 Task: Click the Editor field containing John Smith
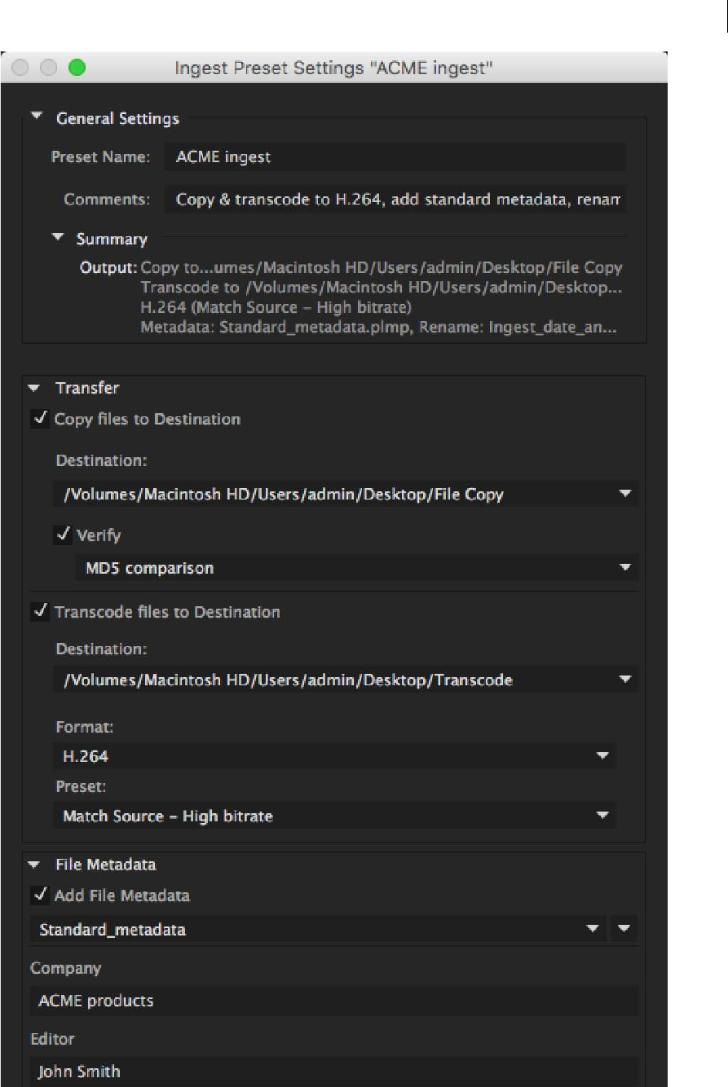click(x=333, y=1072)
